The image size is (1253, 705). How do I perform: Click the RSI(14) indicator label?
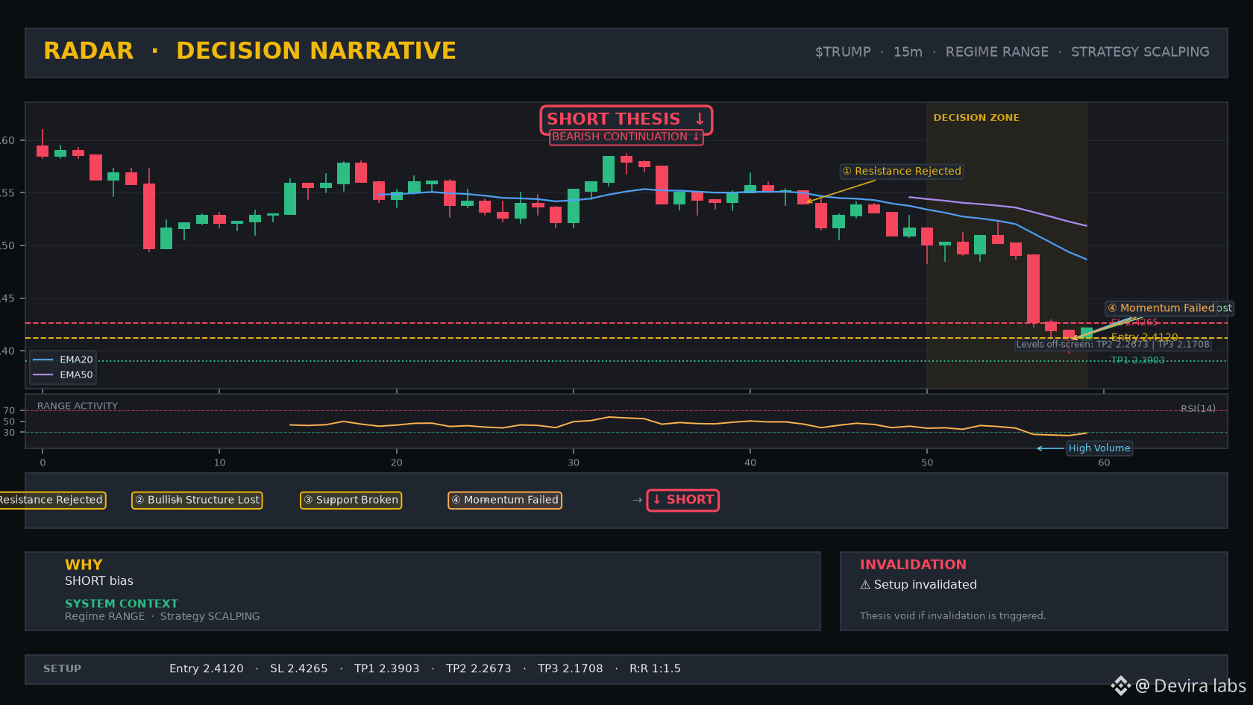(1198, 409)
